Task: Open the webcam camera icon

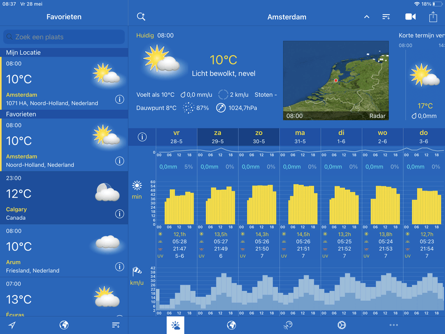Action: click(411, 17)
